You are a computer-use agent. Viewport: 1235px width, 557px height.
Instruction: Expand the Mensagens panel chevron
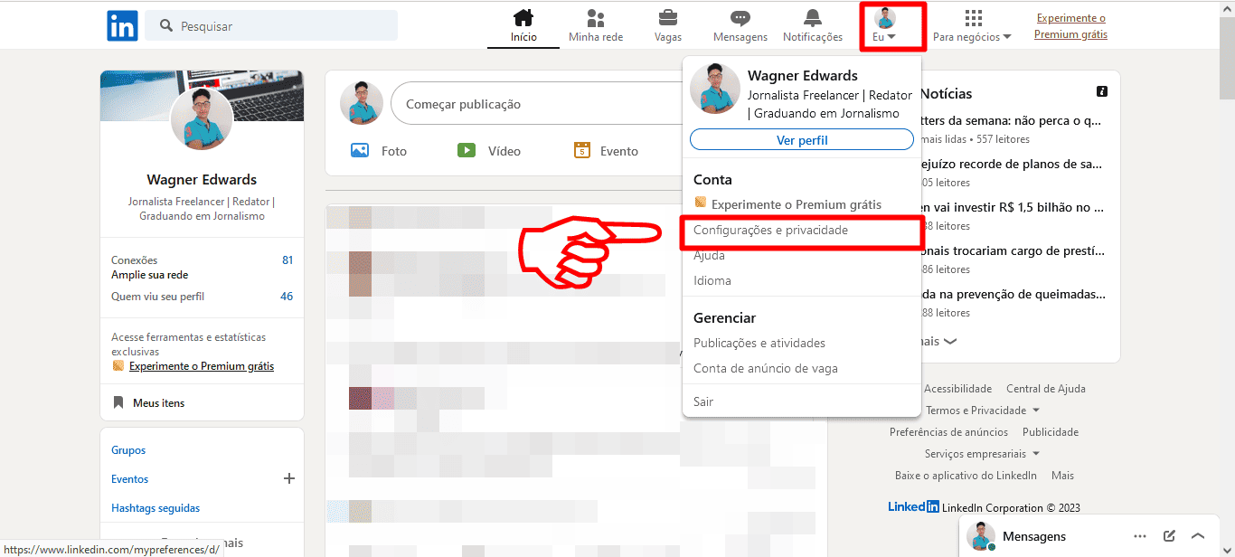(x=1198, y=536)
